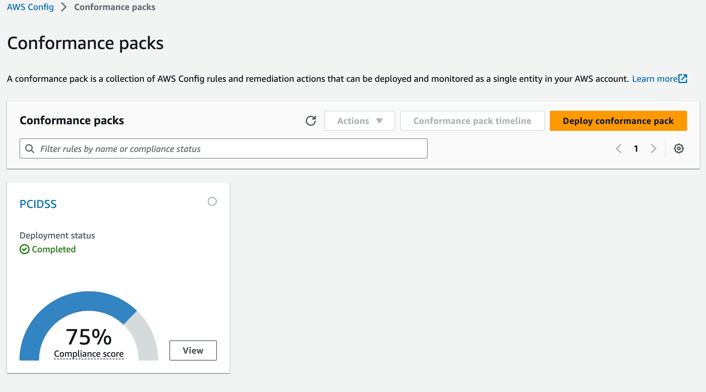
Task: Click the search magnifier icon
Action: pyautogui.click(x=30, y=148)
